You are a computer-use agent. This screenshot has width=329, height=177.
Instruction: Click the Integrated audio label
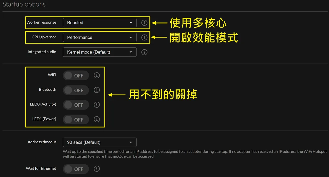tap(42, 52)
